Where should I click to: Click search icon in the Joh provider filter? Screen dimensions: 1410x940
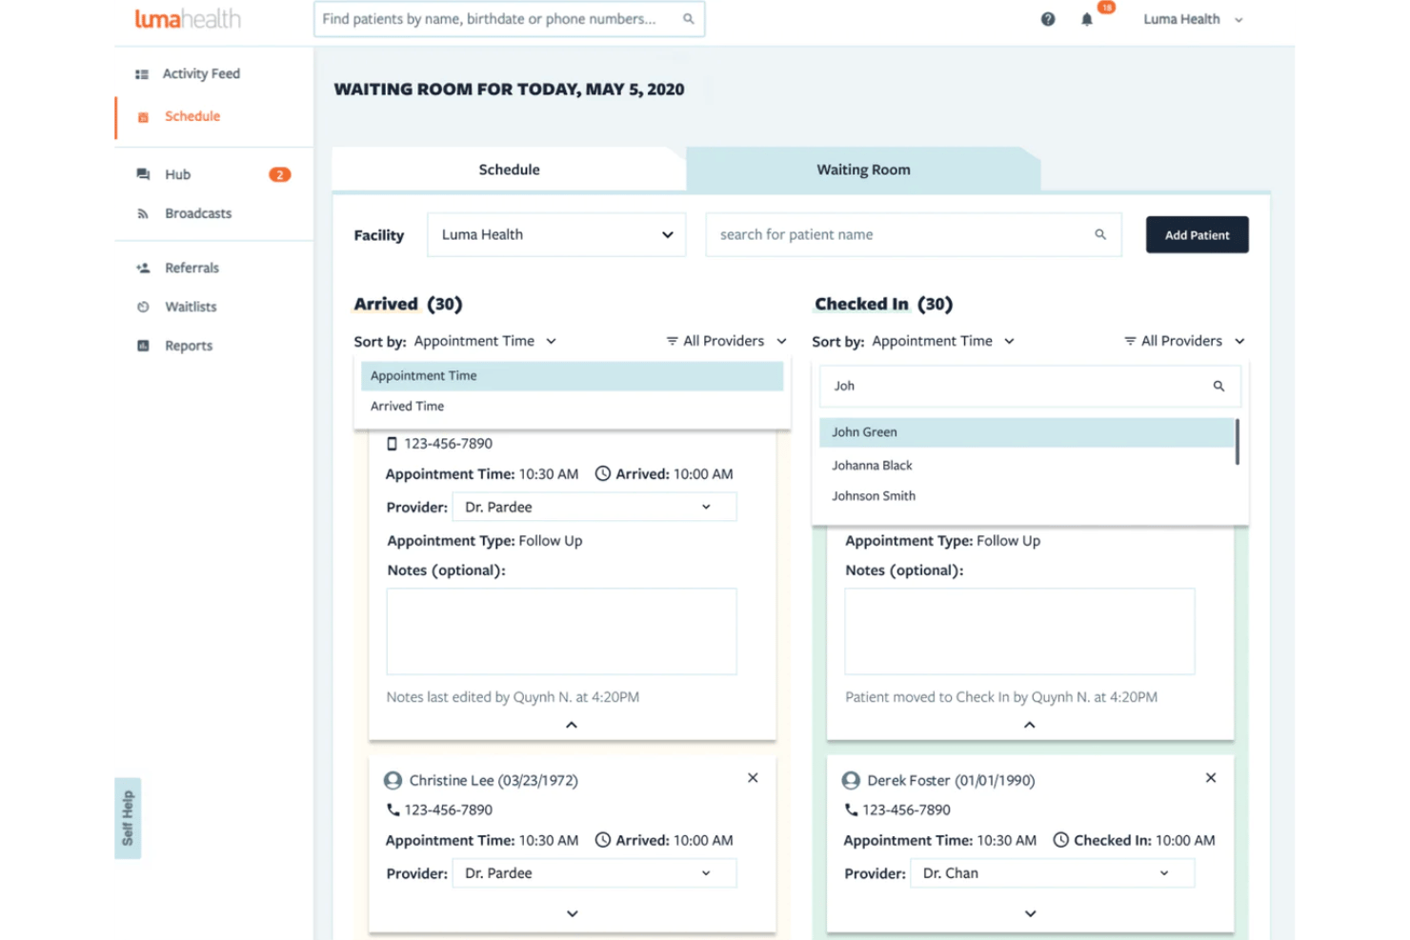1219,386
